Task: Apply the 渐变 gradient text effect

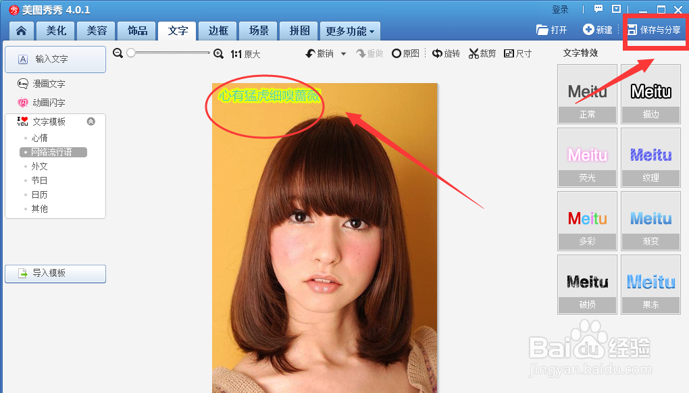Action: click(650, 221)
